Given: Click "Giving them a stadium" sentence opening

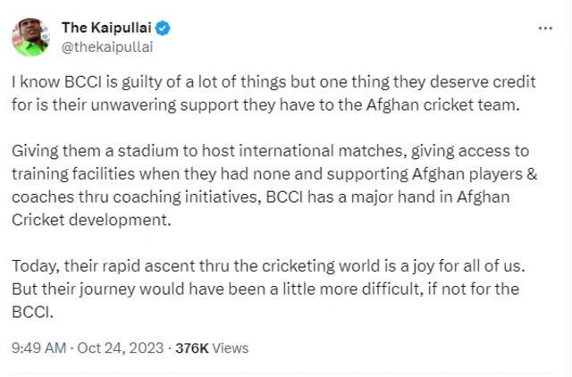Looking at the screenshot, I should click(80, 151).
